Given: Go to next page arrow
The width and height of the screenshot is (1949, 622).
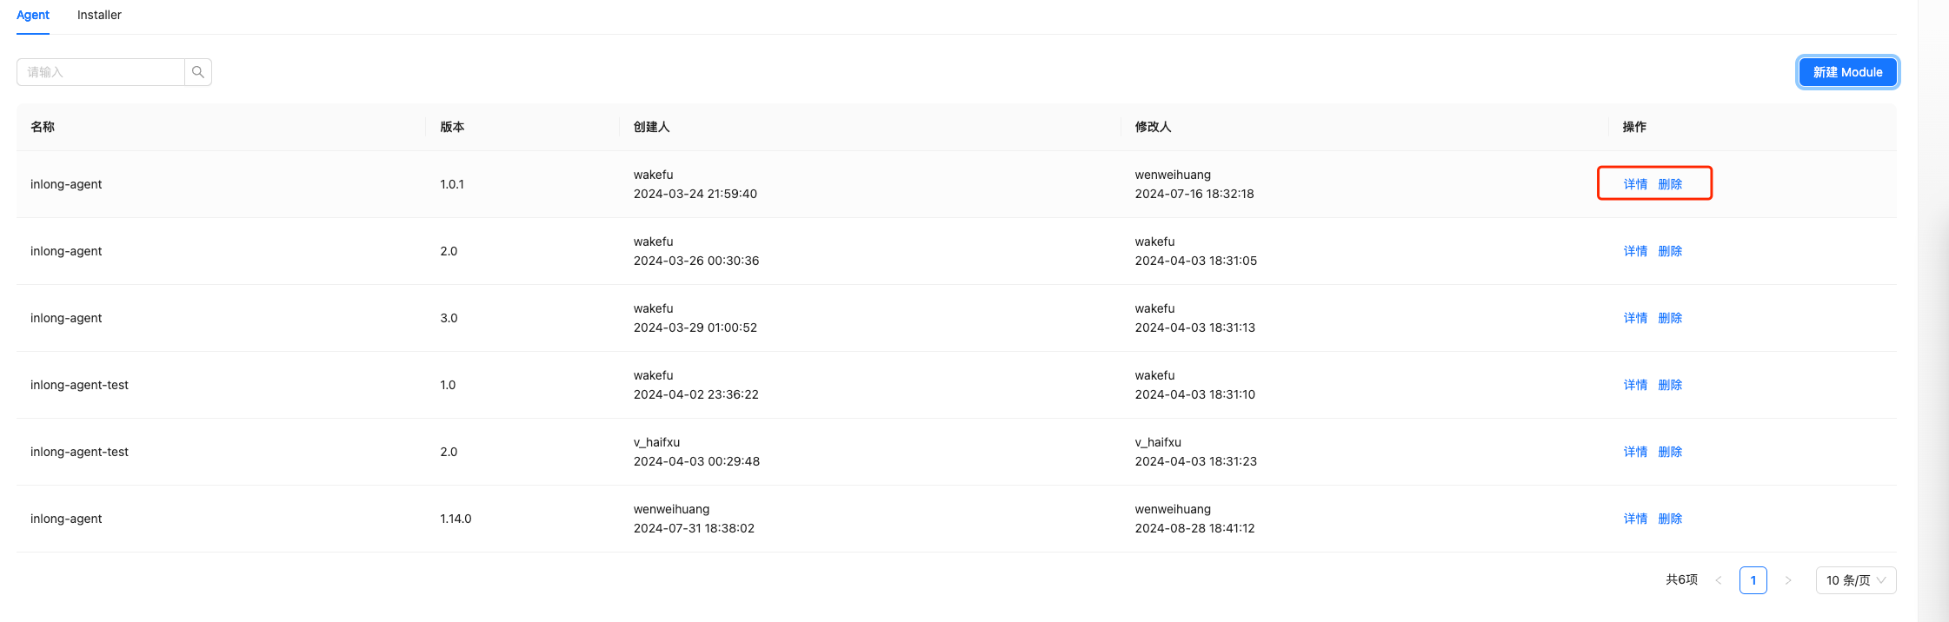Looking at the screenshot, I should (1787, 580).
